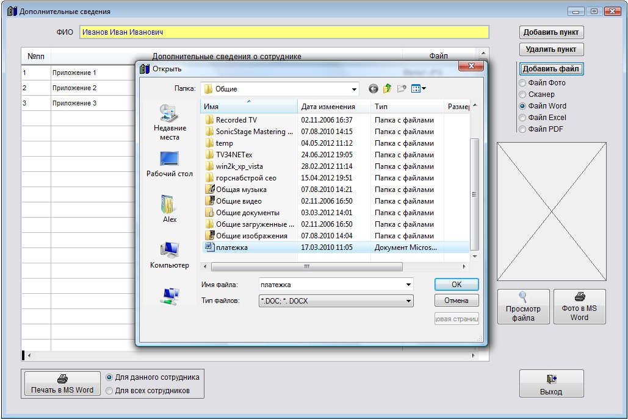Click the Отмена button
The width and height of the screenshot is (628, 420).
[x=456, y=301]
